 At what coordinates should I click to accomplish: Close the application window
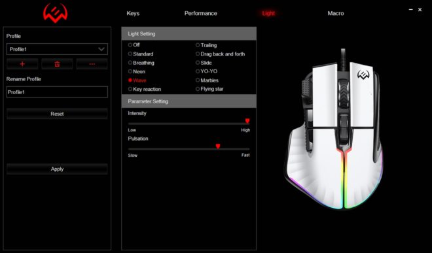tap(420, 10)
